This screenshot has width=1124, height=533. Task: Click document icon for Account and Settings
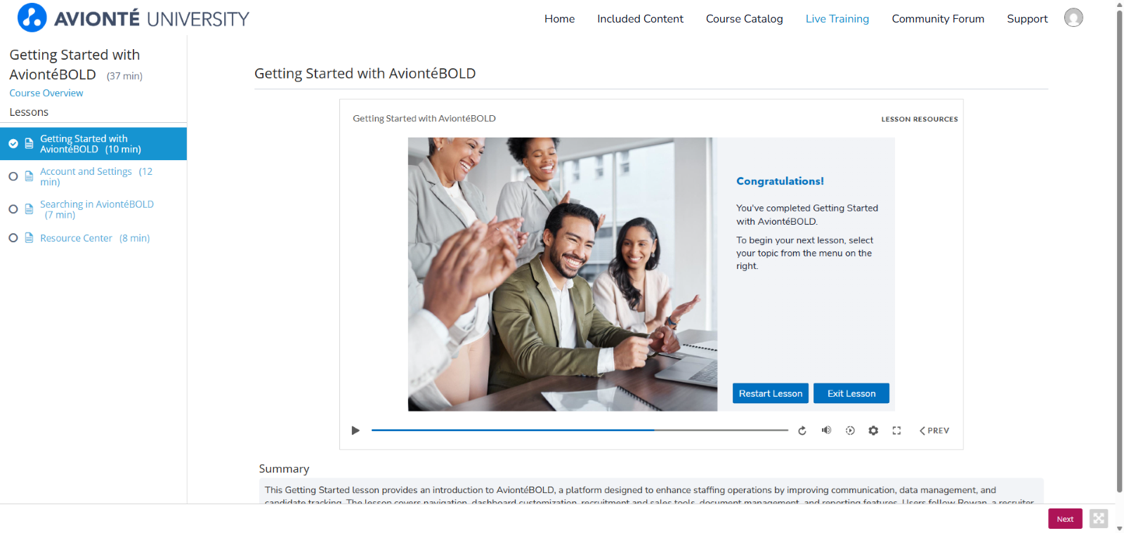point(29,176)
